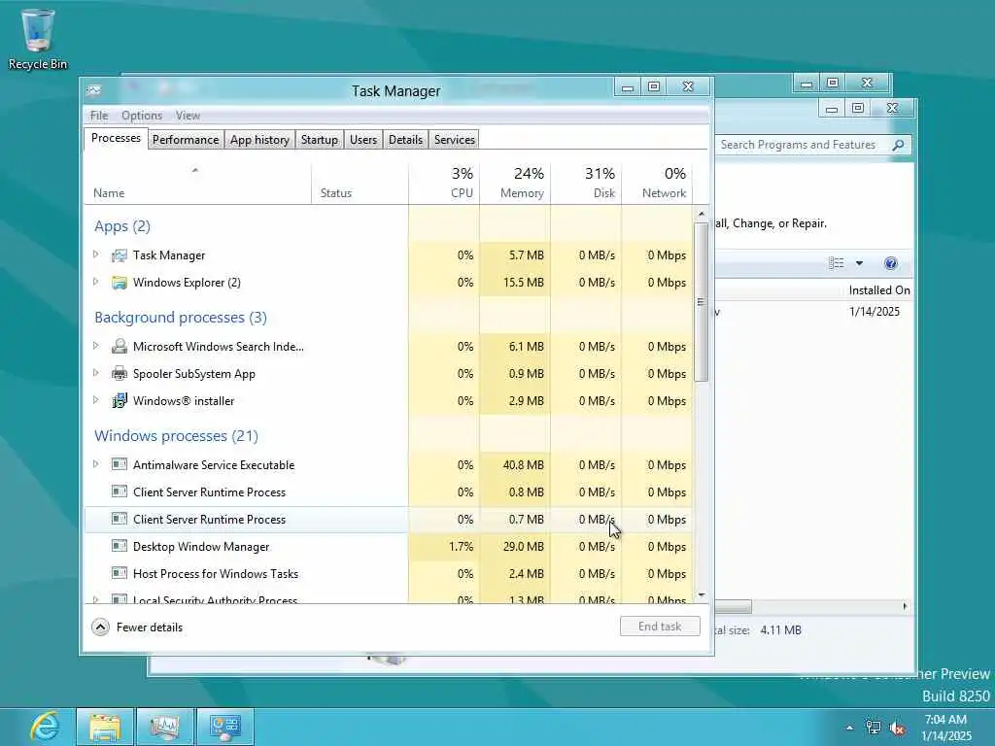
Task: Click the process list vertical scrollbar thumb
Action: [x=701, y=302]
